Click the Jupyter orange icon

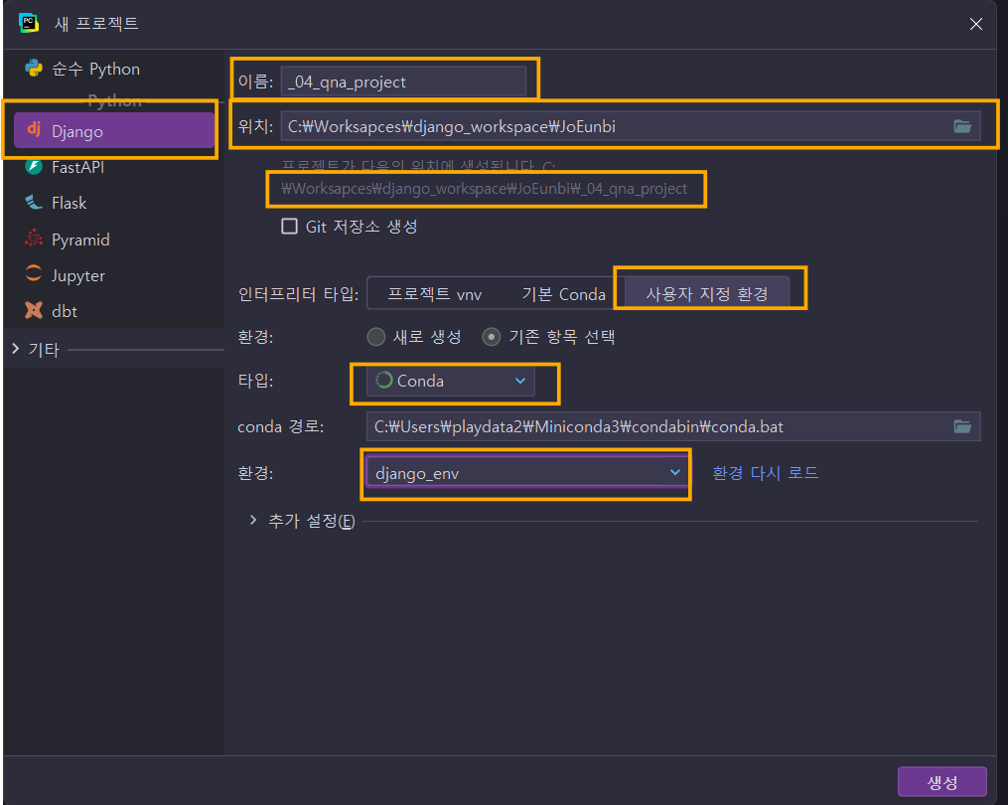34,274
